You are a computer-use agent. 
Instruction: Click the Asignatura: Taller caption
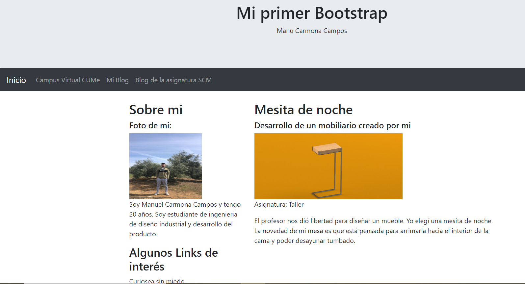(x=279, y=204)
